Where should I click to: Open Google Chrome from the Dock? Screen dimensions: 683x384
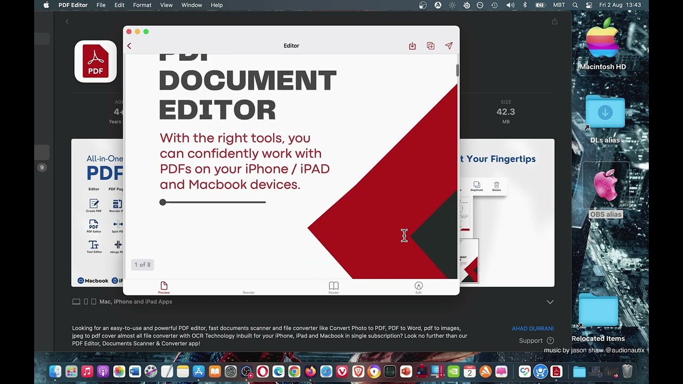point(294,371)
